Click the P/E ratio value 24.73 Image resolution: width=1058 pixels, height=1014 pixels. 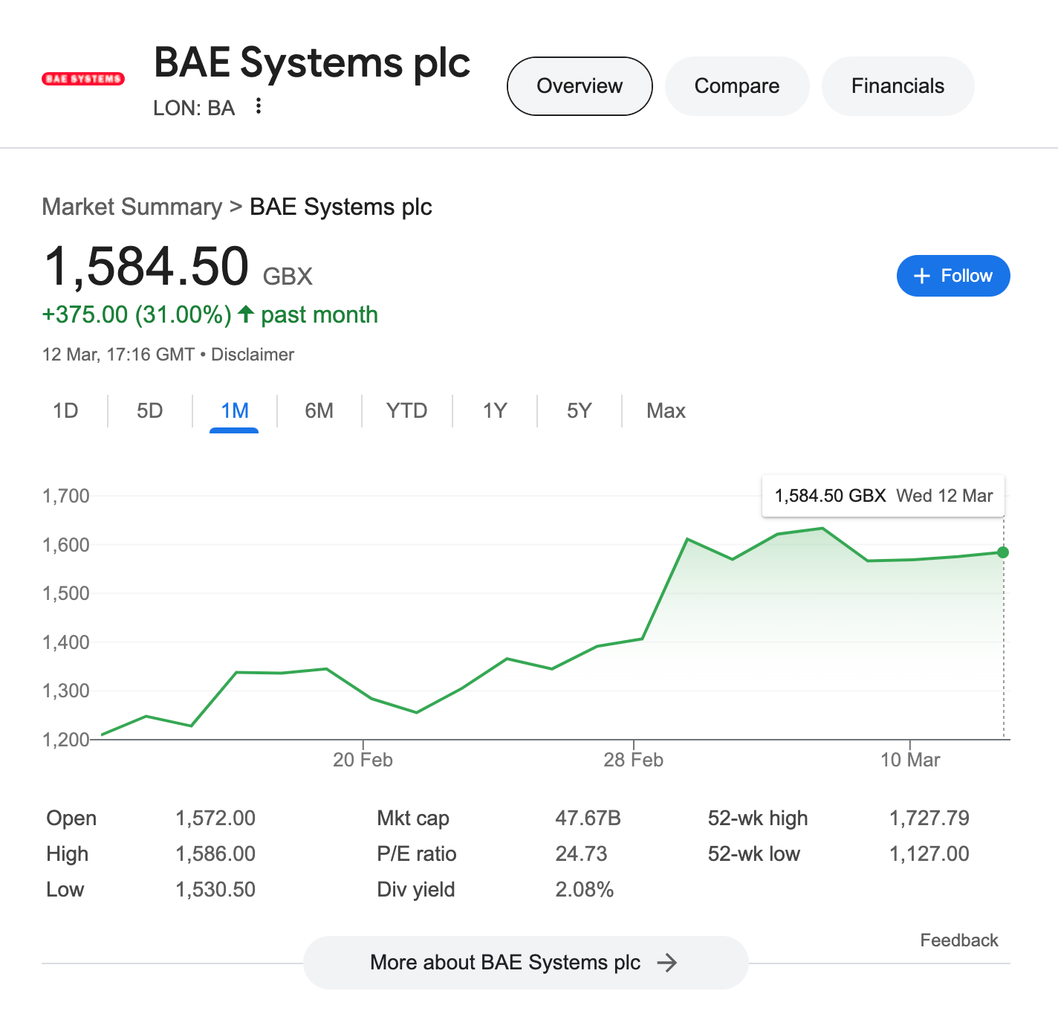click(x=581, y=854)
